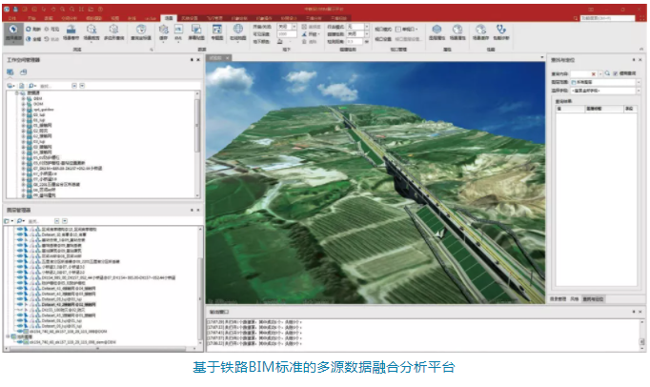Click the second view icon in workspace manager

[23, 72]
